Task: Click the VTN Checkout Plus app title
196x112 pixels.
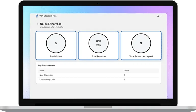Action: [x=48, y=16]
